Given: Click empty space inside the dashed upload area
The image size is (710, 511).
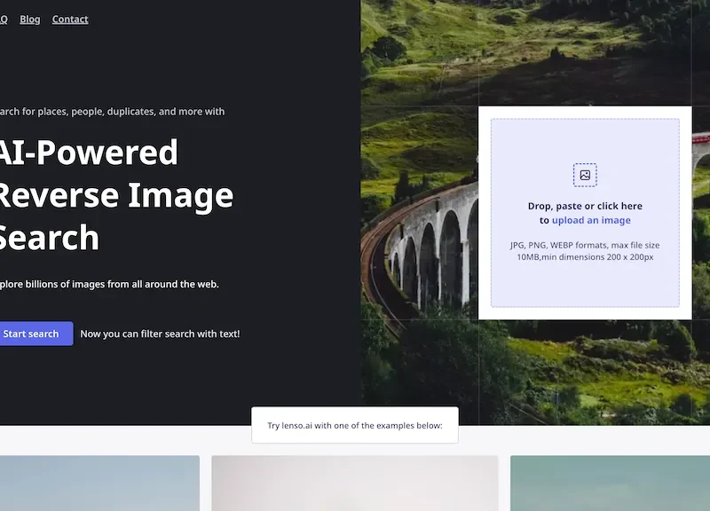Looking at the screenshot, I should [x=532, y=284].
